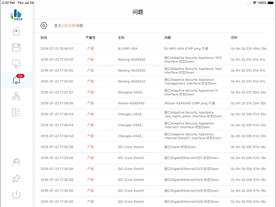Click the page title 问题

pos(138,12)
